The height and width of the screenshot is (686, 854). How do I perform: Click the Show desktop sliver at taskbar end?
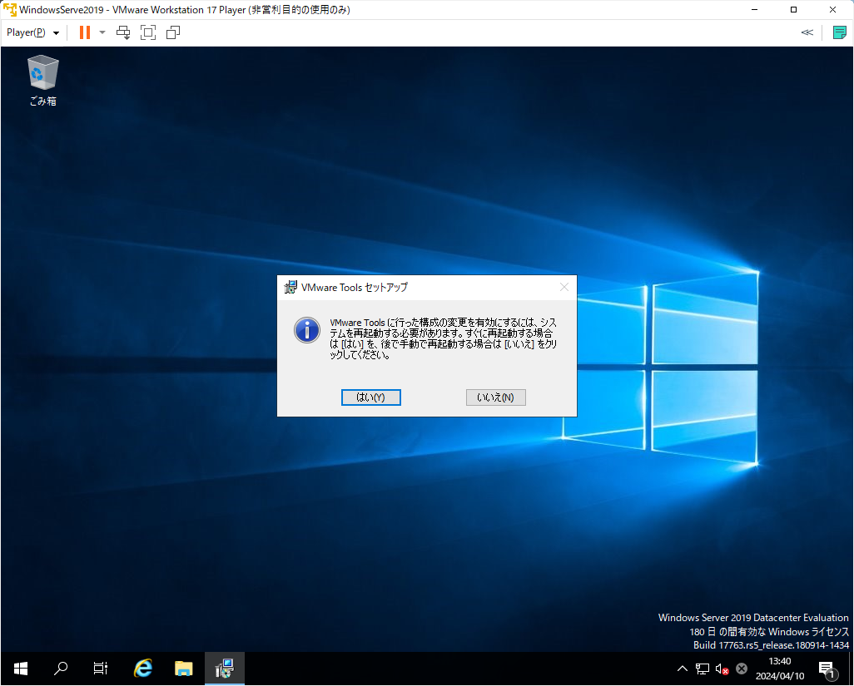[x=851, y=669]
